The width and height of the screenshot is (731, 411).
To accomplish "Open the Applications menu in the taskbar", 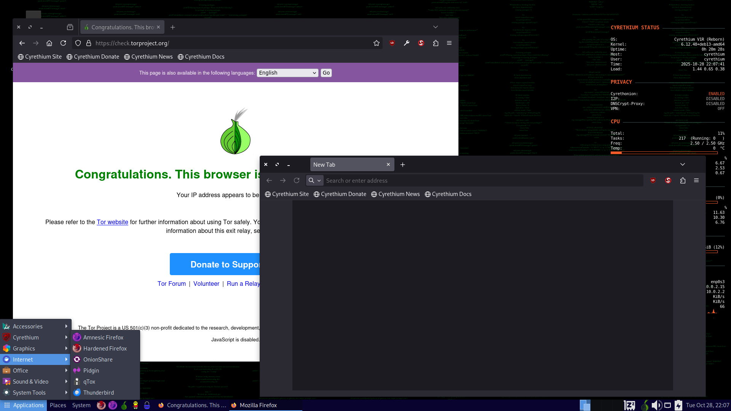I will click(x=24, y=405).
